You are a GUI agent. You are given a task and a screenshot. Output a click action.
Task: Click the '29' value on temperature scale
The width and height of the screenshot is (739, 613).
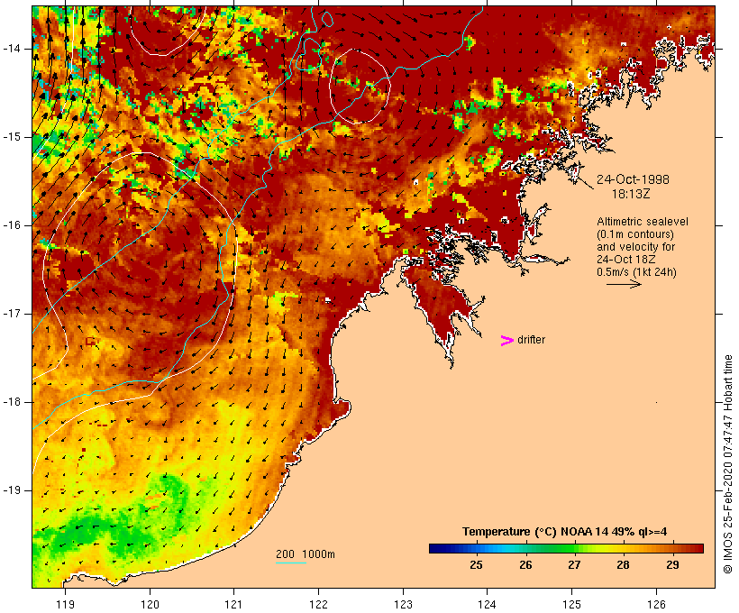click(x=672, y=565)
